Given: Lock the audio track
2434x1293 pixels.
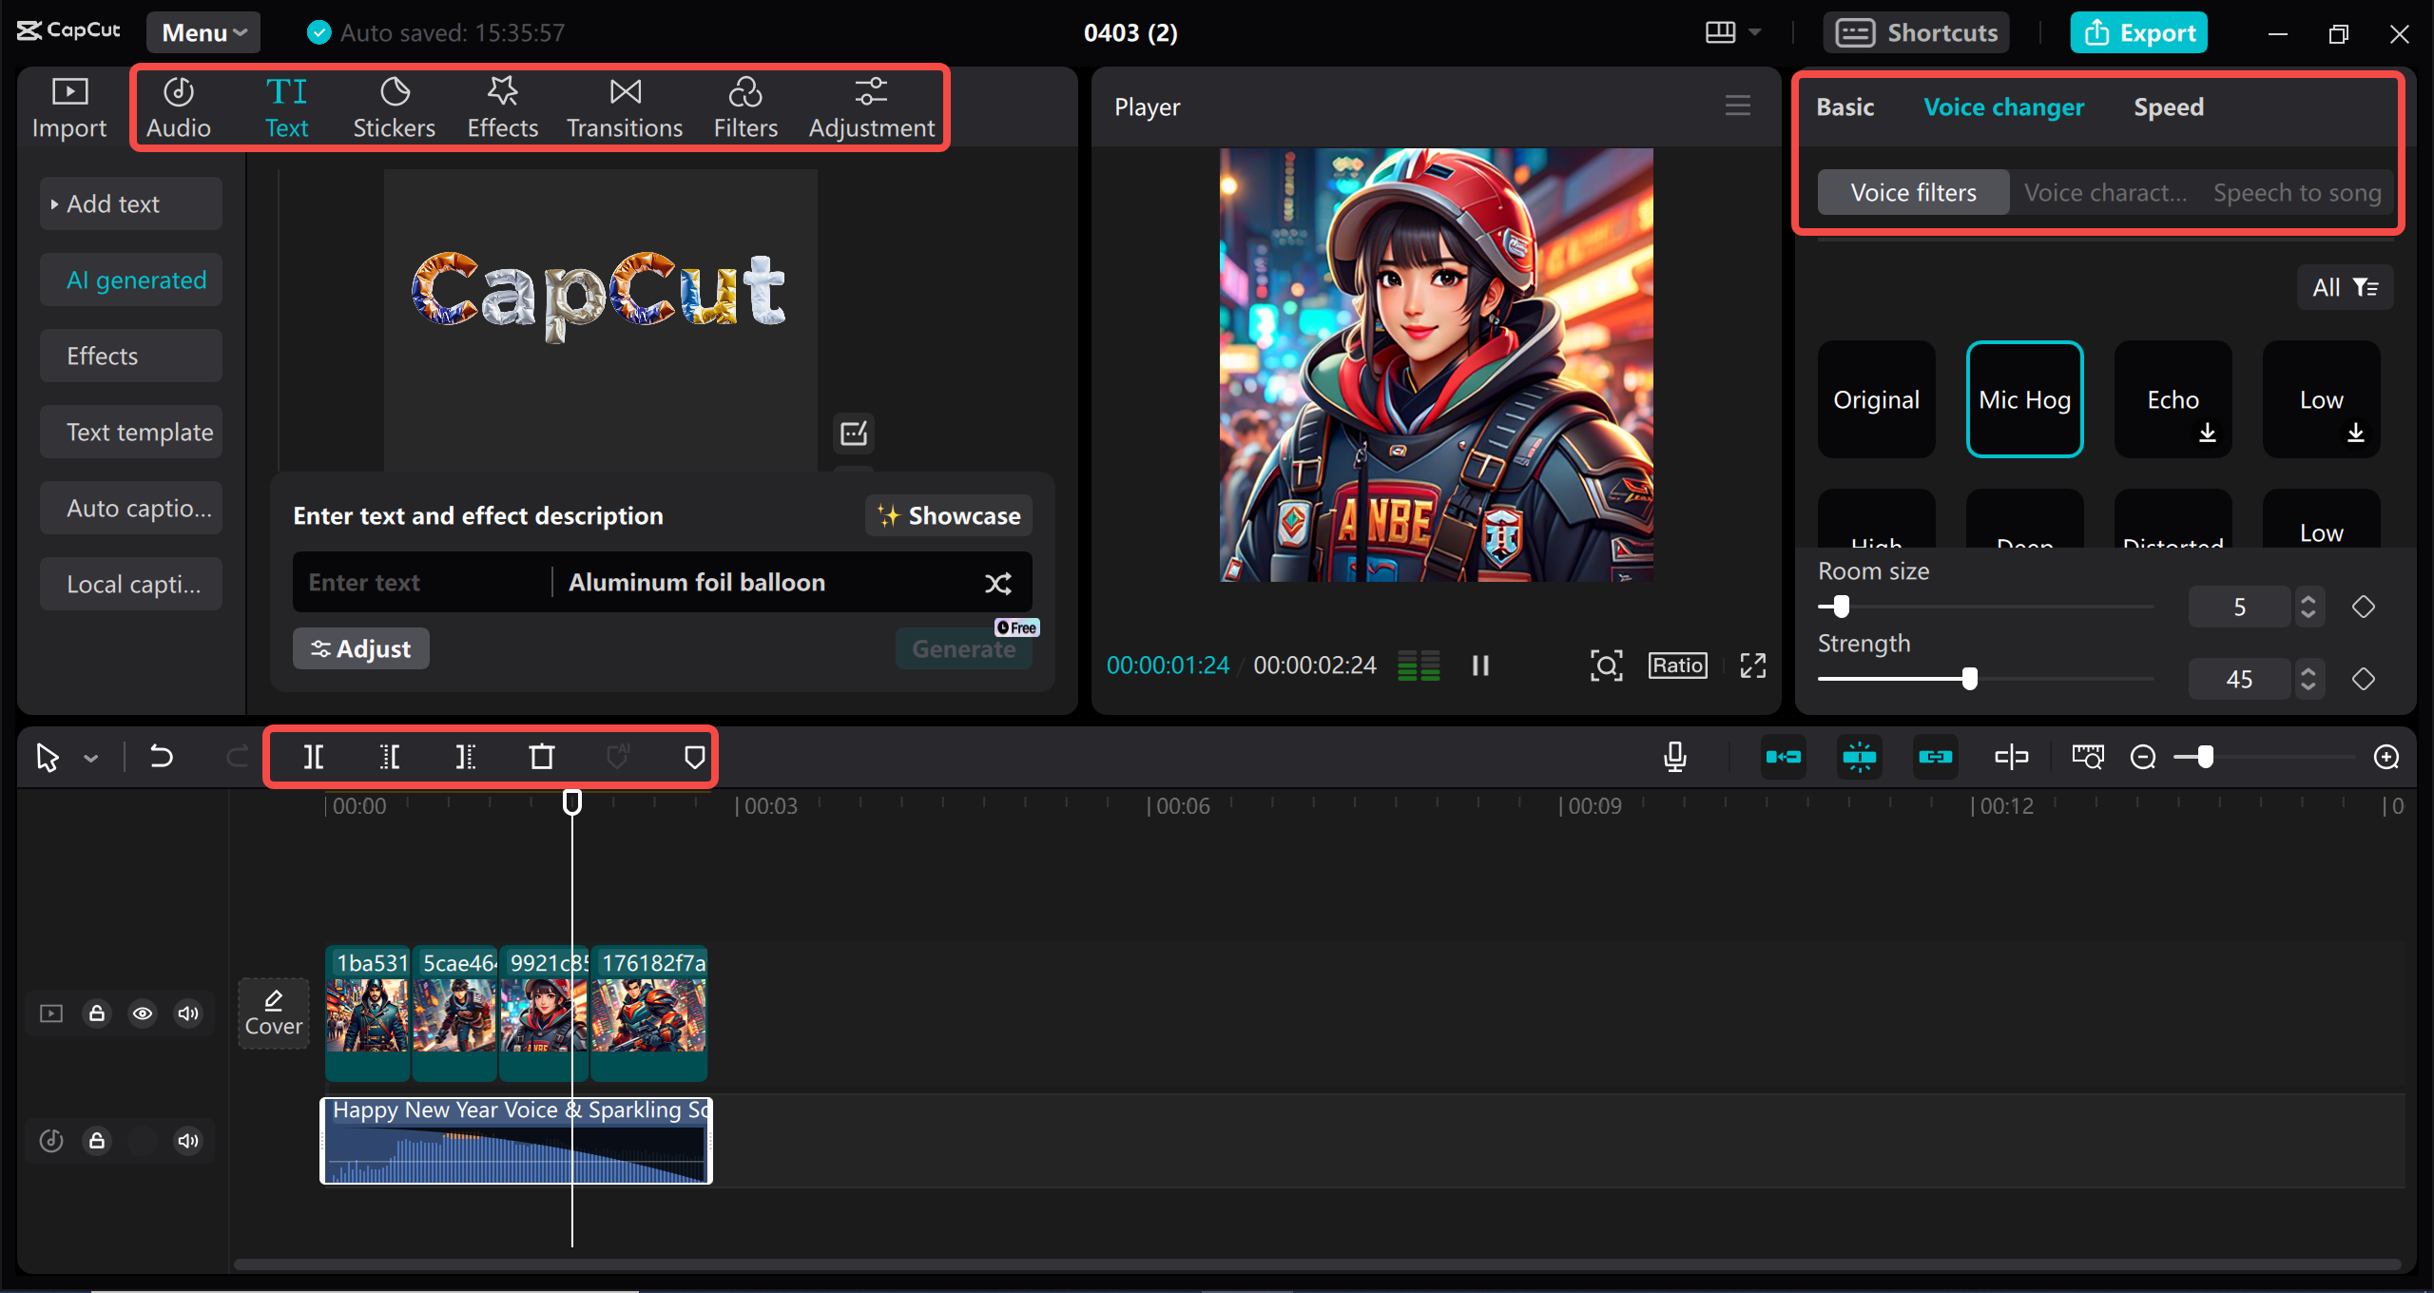Looking at the screenshot, I should 97,1140.
